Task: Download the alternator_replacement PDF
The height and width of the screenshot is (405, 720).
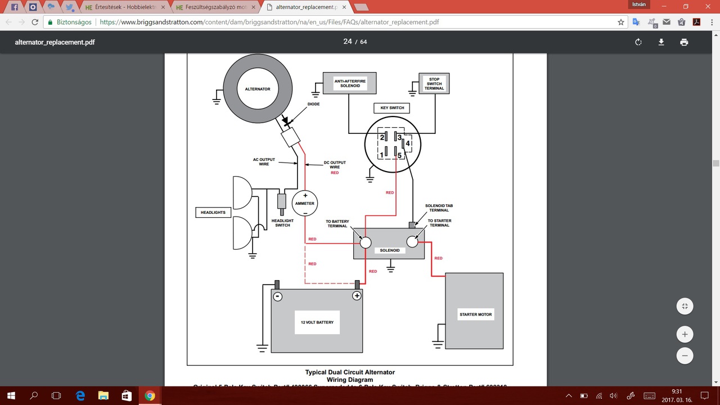Action: pyautogui.click(x=661, y=42)
